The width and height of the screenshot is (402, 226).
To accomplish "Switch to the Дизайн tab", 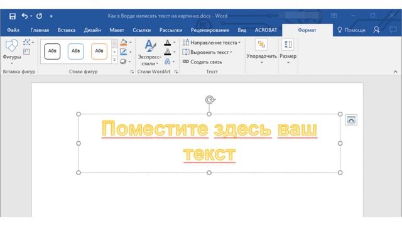I will pyautogui.click(x=92, y=30).
